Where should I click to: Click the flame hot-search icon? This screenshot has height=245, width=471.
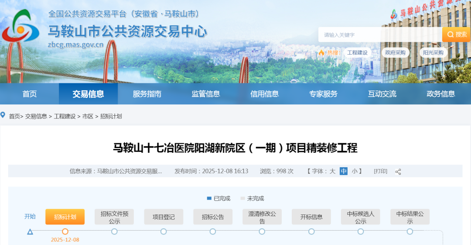(x=321, y=53)
